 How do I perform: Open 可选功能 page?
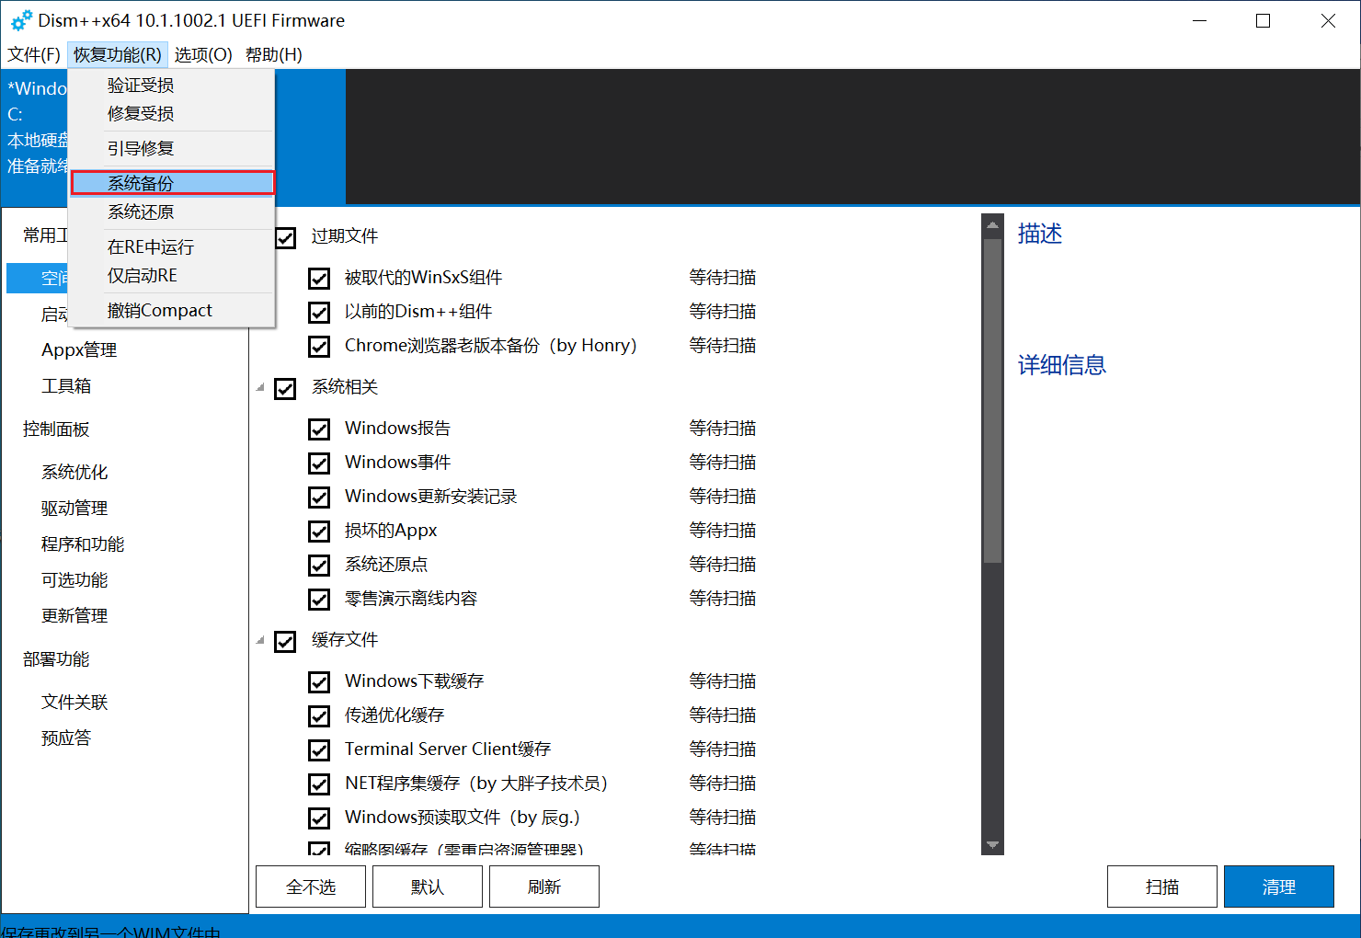(74, 579)
